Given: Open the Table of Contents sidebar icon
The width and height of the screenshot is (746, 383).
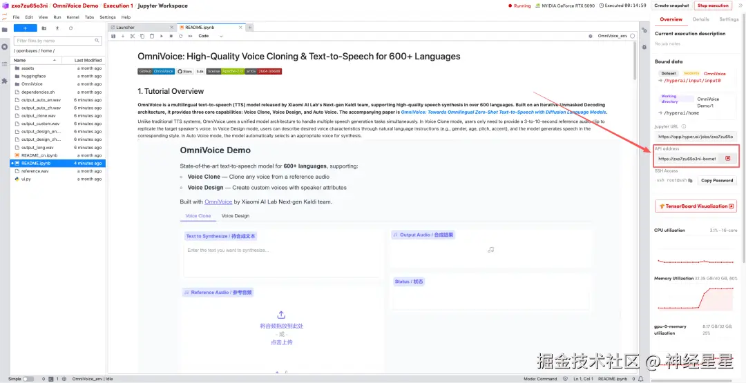Looking at the screenshot, I should (5, 64).
